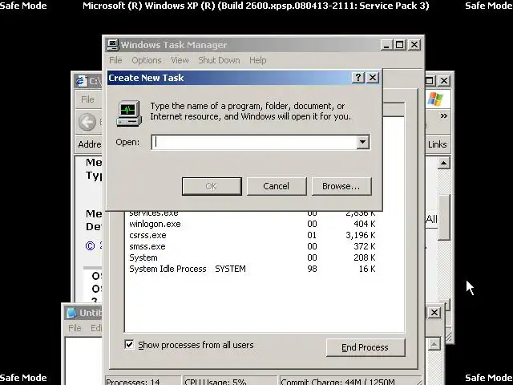Toggle Show processes from all users checkbox
513x385 pixels.
click(129, 344)
